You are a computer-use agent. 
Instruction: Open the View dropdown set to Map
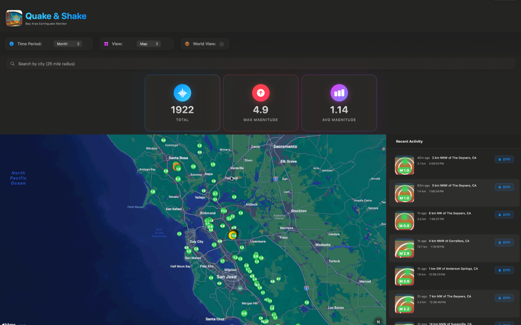click(x=149, y=44)
